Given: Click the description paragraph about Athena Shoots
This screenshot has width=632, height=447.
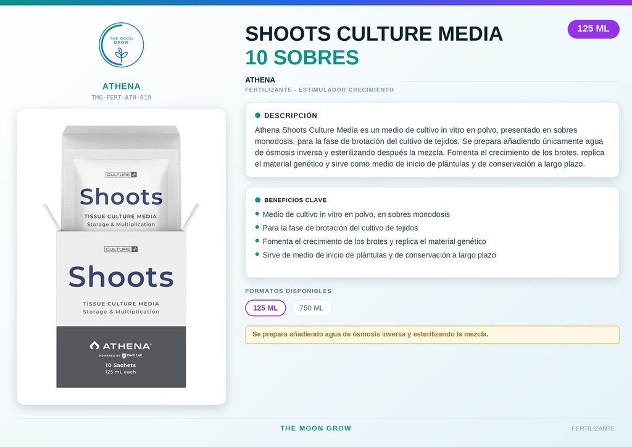Looking at the screenshot, I should click(x=430, y=147).
